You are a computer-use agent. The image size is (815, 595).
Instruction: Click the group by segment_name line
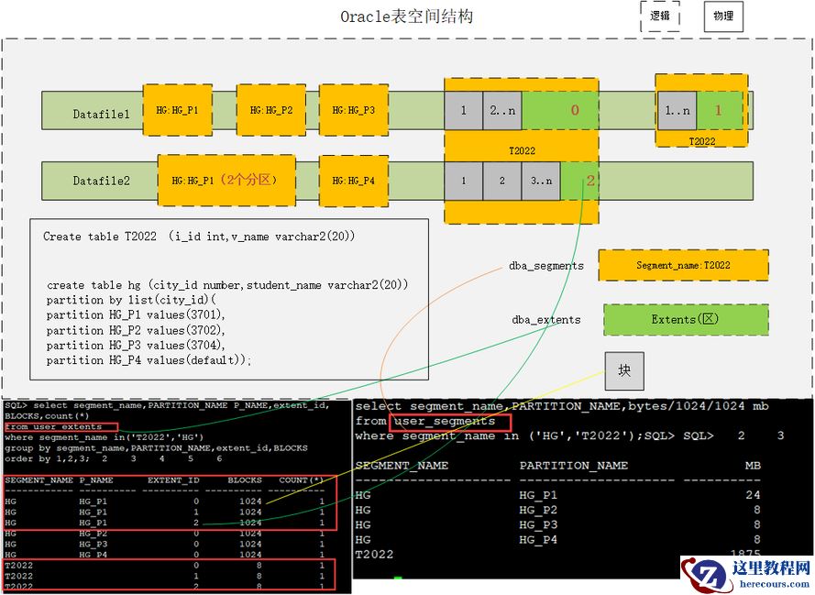156,448
